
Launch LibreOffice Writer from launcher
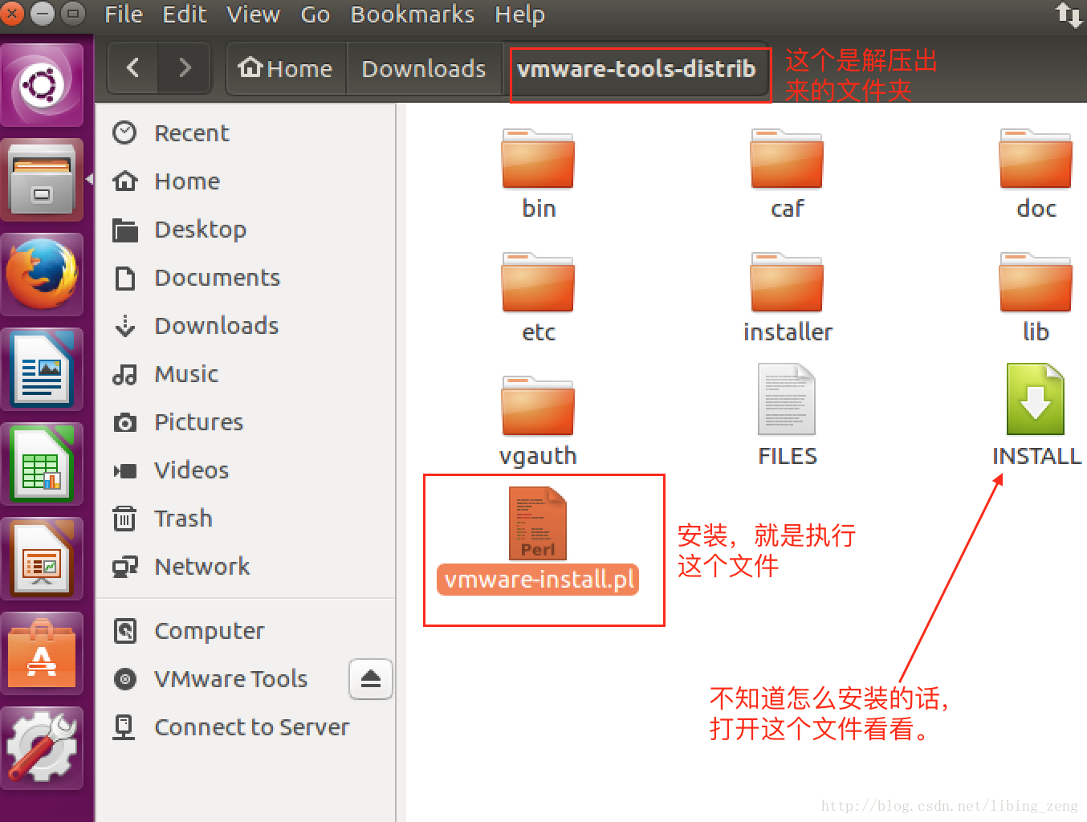42,369
